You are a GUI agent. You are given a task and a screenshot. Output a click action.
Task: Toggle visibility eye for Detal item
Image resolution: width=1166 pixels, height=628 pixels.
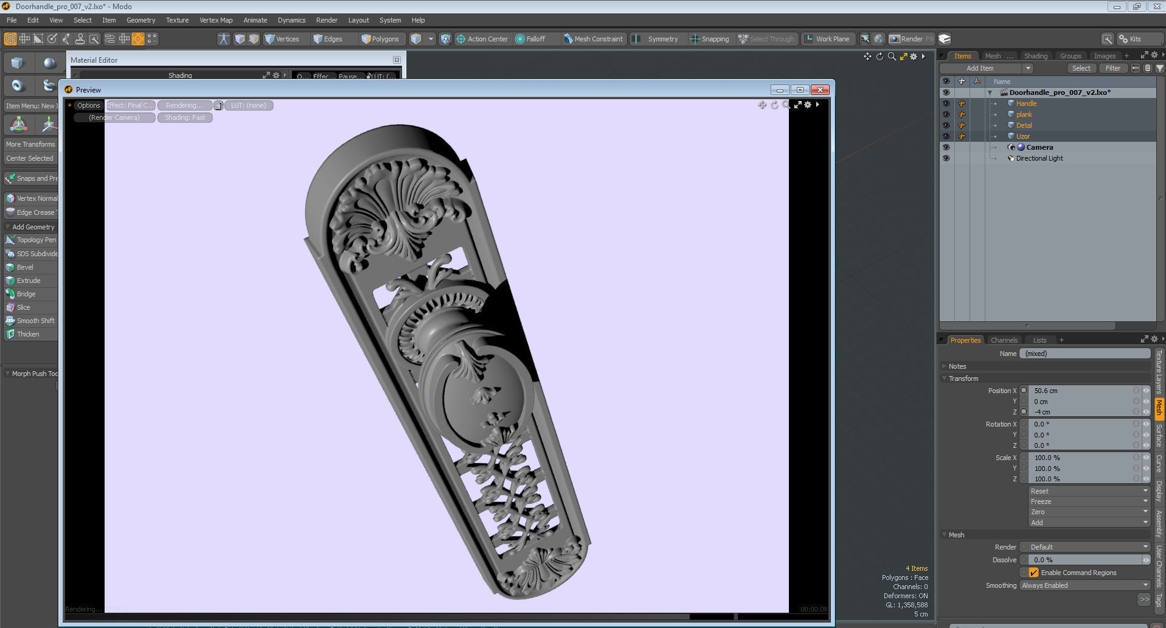click(x=946, y=125)
